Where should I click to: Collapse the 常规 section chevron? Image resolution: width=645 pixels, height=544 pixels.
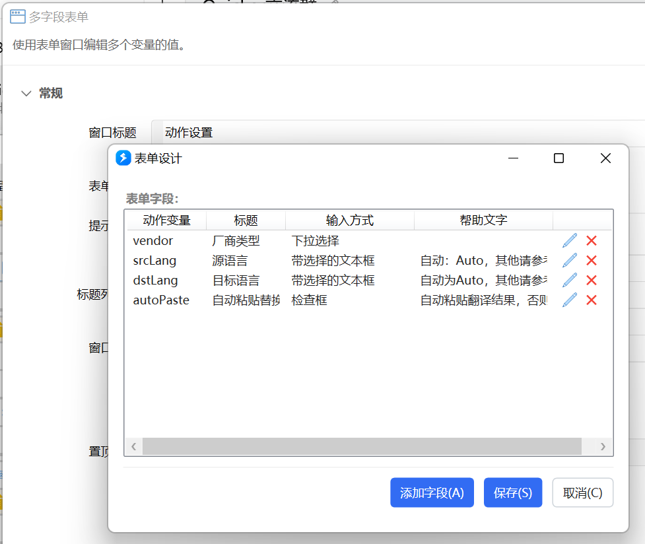26,93
